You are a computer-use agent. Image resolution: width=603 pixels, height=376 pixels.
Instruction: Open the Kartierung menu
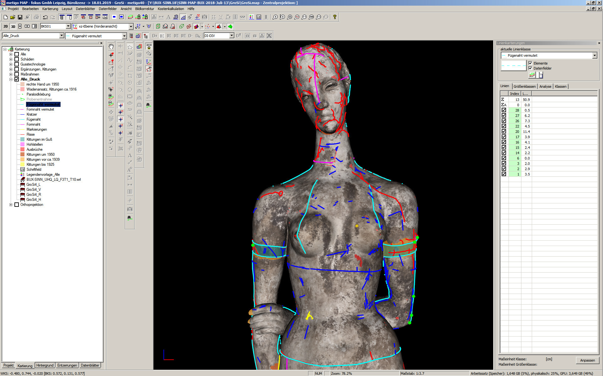[x=50, y=9]
